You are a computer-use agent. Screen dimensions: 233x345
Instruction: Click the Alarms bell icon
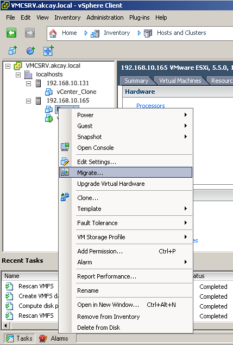tap(43, 338)
